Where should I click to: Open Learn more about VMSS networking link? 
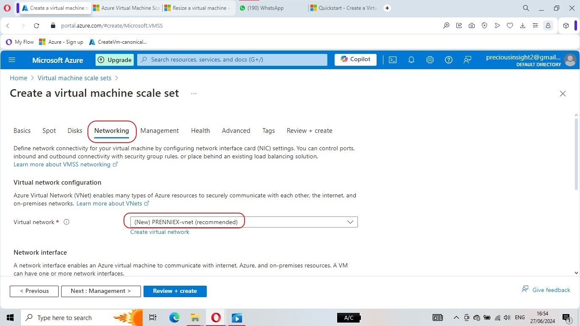(x=65, y=164)
